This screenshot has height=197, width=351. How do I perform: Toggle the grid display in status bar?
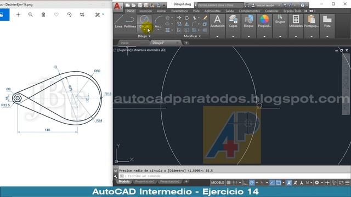pyautogui.click(x=229, y=183)
